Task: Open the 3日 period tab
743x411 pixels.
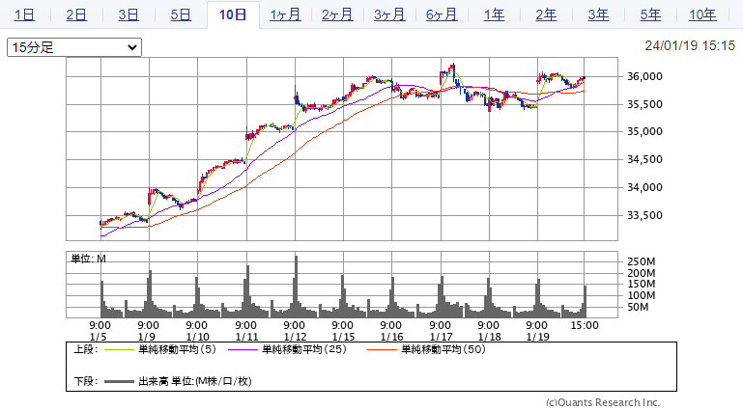Action: tap(129, 14)
